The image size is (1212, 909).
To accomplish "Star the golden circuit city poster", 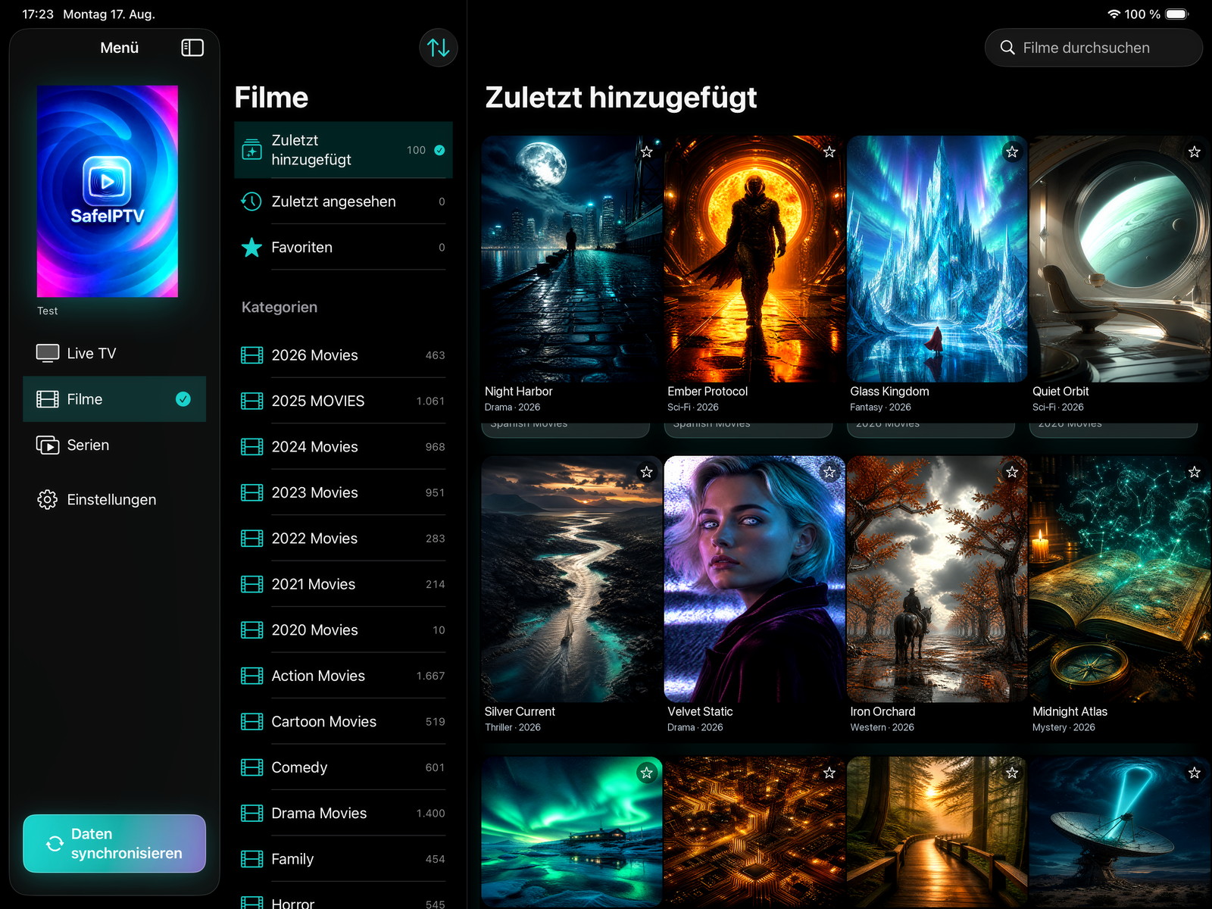I will 829,773.
